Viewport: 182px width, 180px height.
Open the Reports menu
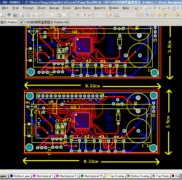(x=100, y=8)
